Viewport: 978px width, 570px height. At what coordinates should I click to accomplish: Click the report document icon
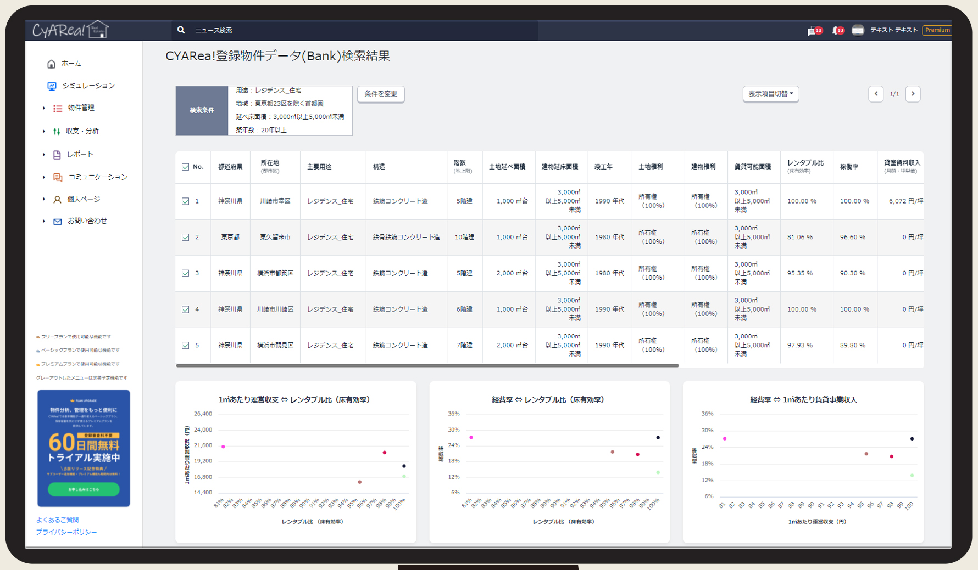point(57,155)
